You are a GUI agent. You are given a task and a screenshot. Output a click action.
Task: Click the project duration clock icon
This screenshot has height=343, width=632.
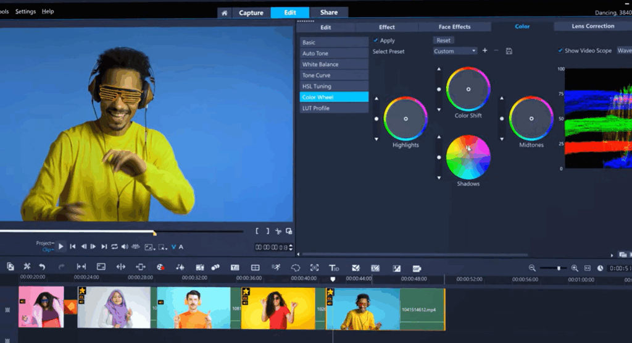pos(600,268)
